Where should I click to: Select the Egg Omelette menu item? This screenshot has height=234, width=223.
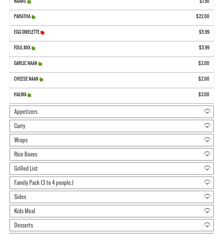pos(27,32)
